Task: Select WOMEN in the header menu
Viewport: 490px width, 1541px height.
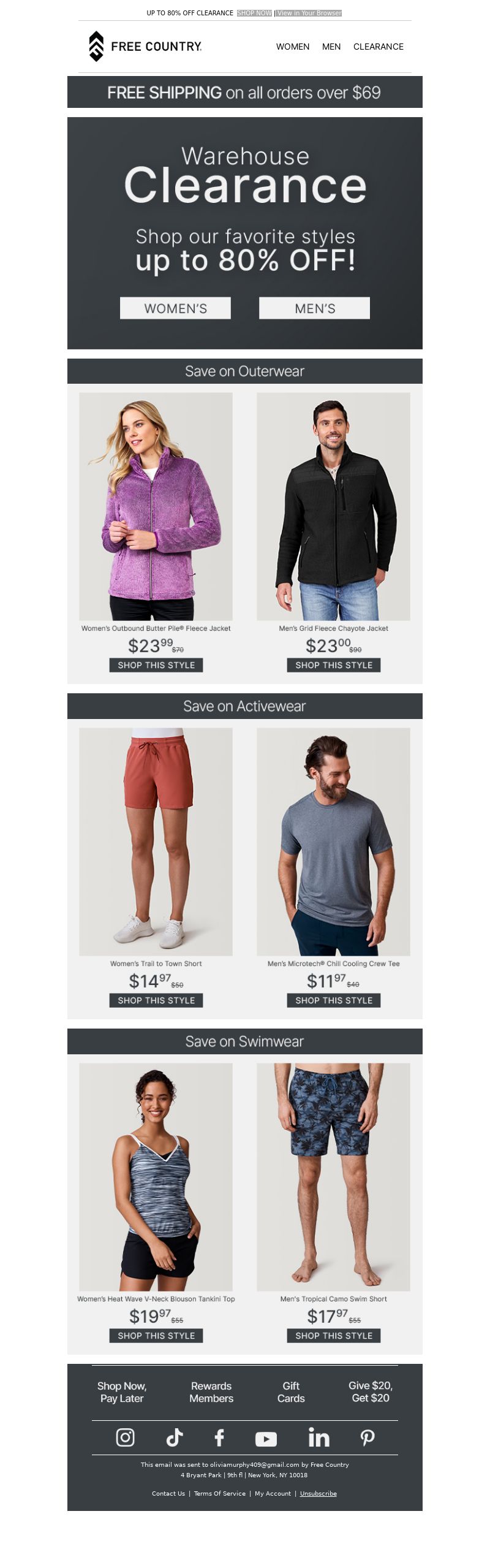Action: (293, 47)
